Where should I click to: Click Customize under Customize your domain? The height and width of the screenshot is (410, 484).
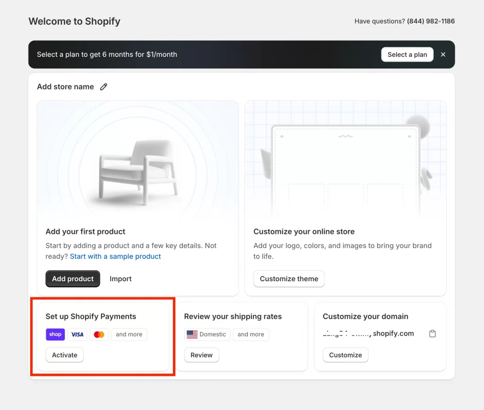(x=346, y=355)
